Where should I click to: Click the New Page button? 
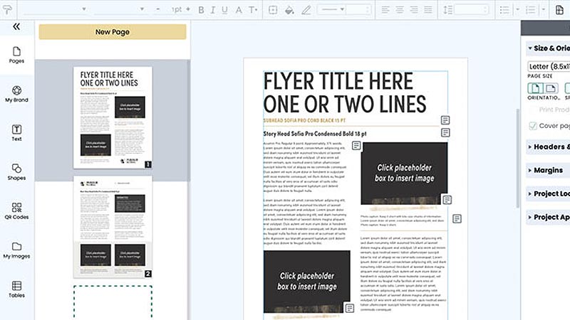(113, 32)
